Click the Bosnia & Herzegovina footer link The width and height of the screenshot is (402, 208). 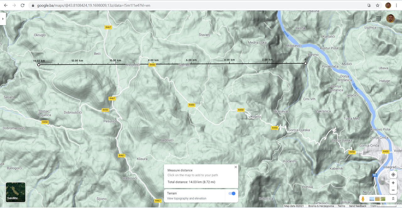pyautogui.click(x=322, y=206)
